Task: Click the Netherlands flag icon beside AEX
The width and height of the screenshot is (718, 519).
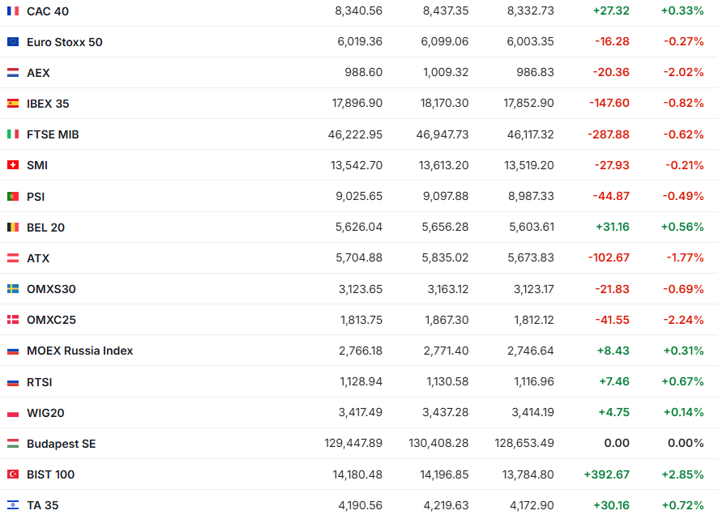Action: 13,73
